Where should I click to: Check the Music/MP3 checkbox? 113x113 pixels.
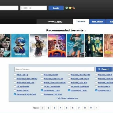[x=96, y=86]
